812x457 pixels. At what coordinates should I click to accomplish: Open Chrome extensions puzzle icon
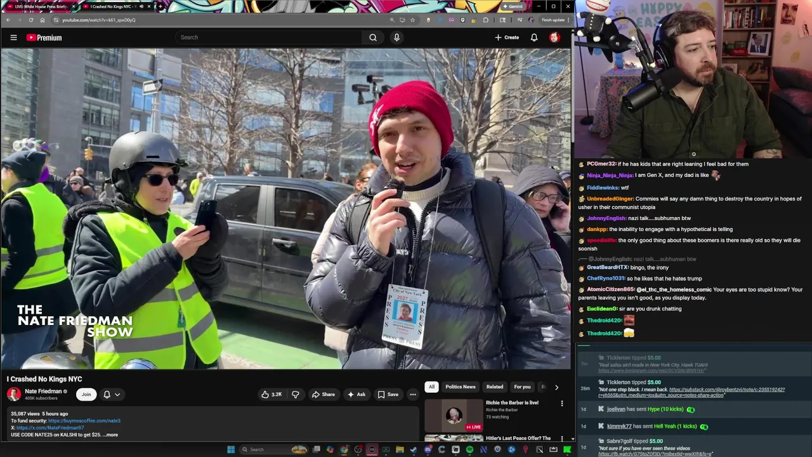pyautogui.click(x=486, y=20)
